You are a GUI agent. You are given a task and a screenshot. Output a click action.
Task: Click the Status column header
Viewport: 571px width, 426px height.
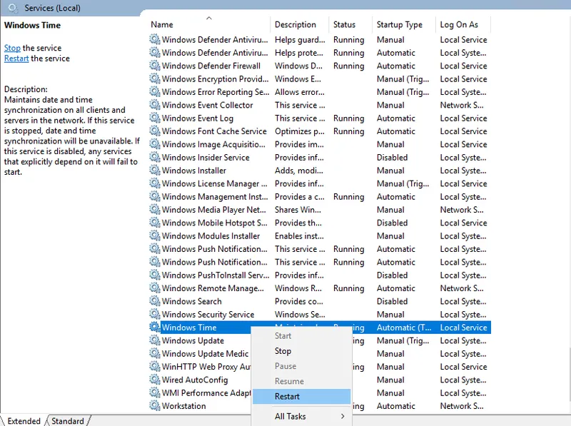click(x=344, y=24)
